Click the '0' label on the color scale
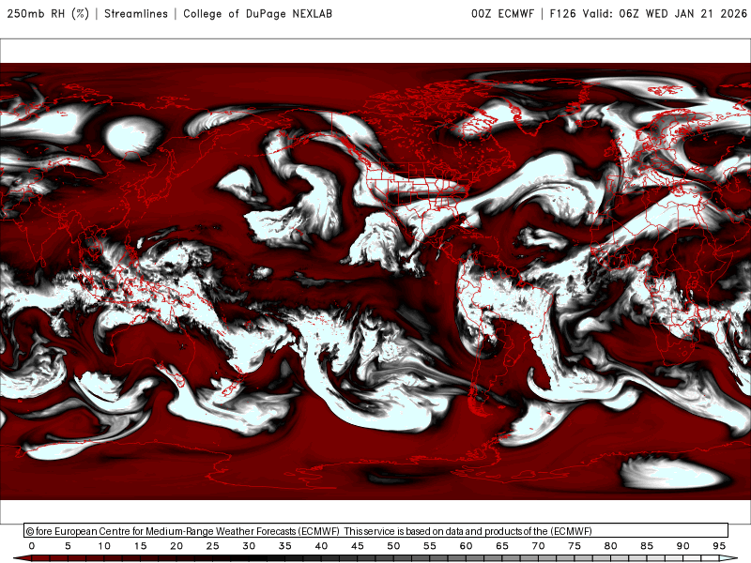This screenshot has height=563, width=751. pos(32,546)
